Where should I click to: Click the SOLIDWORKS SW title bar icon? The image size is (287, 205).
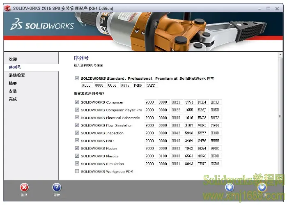tap(7, 8)
